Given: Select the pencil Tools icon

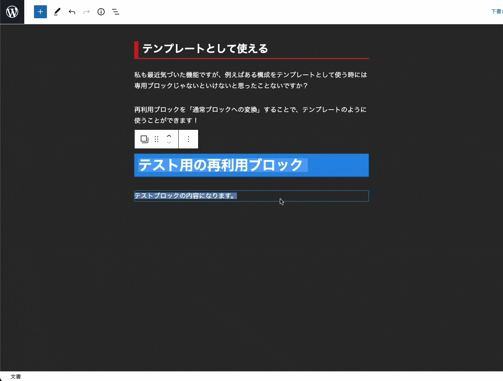Looking at the screenshot, I should click(x=57, y=12).
